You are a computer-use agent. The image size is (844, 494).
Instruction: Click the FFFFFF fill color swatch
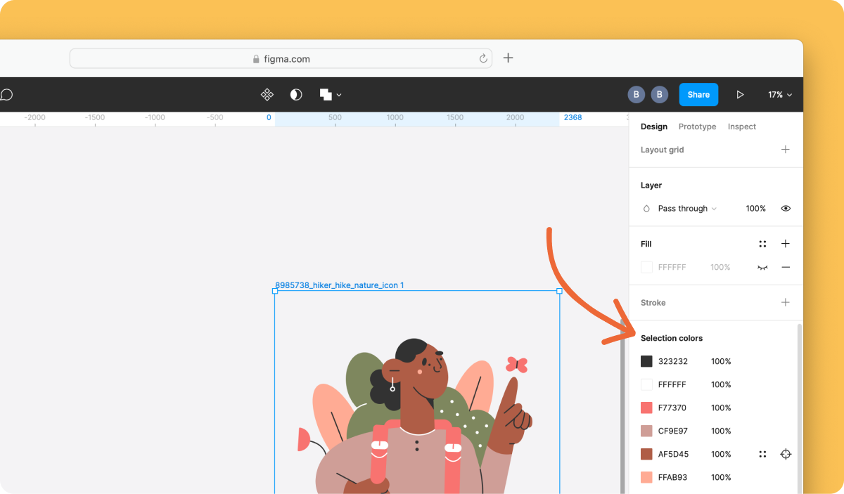coord(646,267)
